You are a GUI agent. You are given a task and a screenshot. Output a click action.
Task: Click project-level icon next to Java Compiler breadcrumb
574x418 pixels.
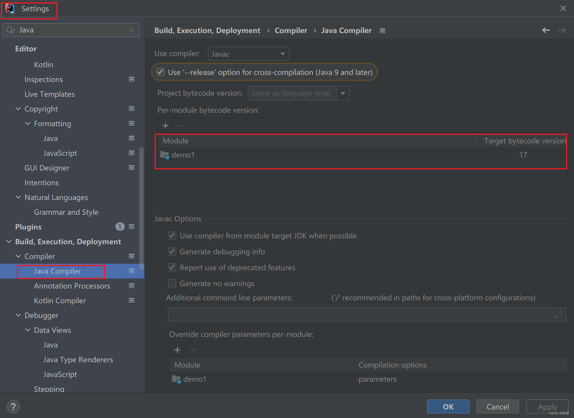(382, 31)
